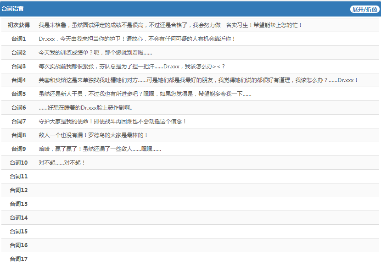Image resolution: width=381 pixels, height=266 pixels.
Task: Click the line starting with 哈哈，赢了赢了
Action: click(x=100, y=149)
